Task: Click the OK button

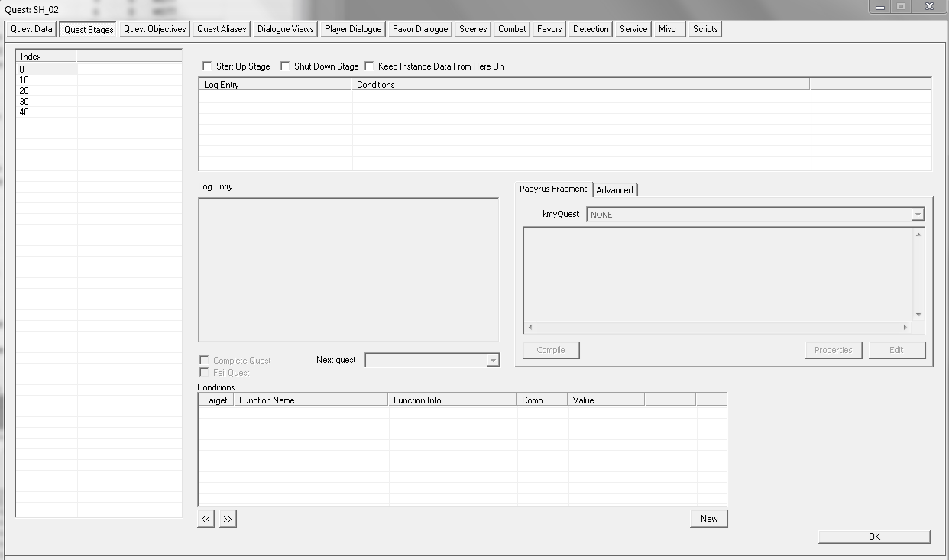Action: [874, 537]
